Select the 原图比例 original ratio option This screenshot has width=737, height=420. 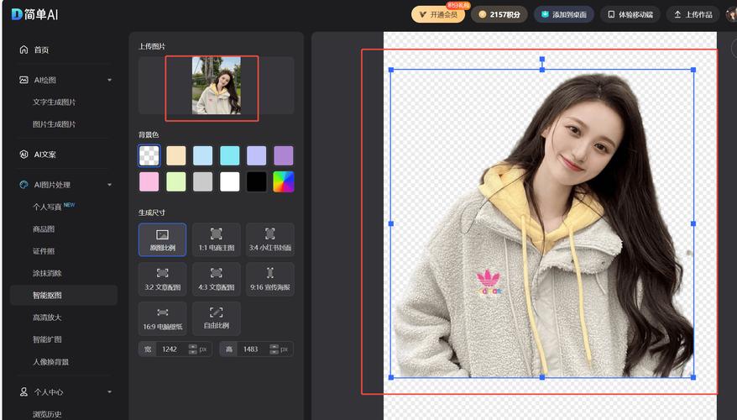pyautogui.click(x=162, y=239)
